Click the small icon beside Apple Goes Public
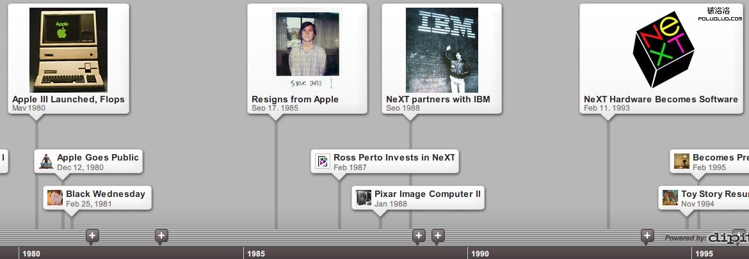Image resolution: width=749 pixels, height=259 pixels. [x=46, y=162]
